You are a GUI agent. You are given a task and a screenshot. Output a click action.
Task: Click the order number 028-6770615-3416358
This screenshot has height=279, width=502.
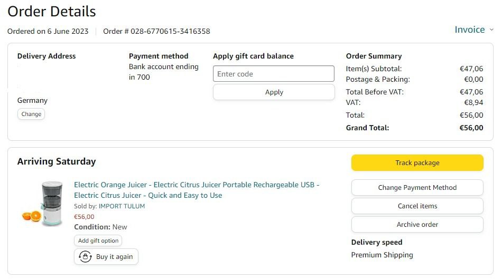point(170,31)
